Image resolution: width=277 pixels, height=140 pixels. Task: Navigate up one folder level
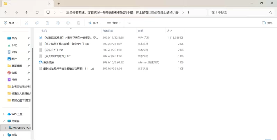(27, 12)
